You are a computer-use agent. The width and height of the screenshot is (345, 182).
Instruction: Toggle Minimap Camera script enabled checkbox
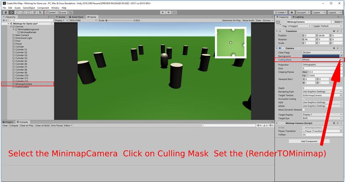pos(283,123)
